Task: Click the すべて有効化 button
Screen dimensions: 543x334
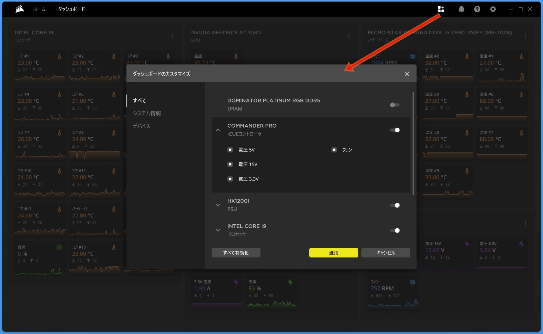Action: pos(236,253)
